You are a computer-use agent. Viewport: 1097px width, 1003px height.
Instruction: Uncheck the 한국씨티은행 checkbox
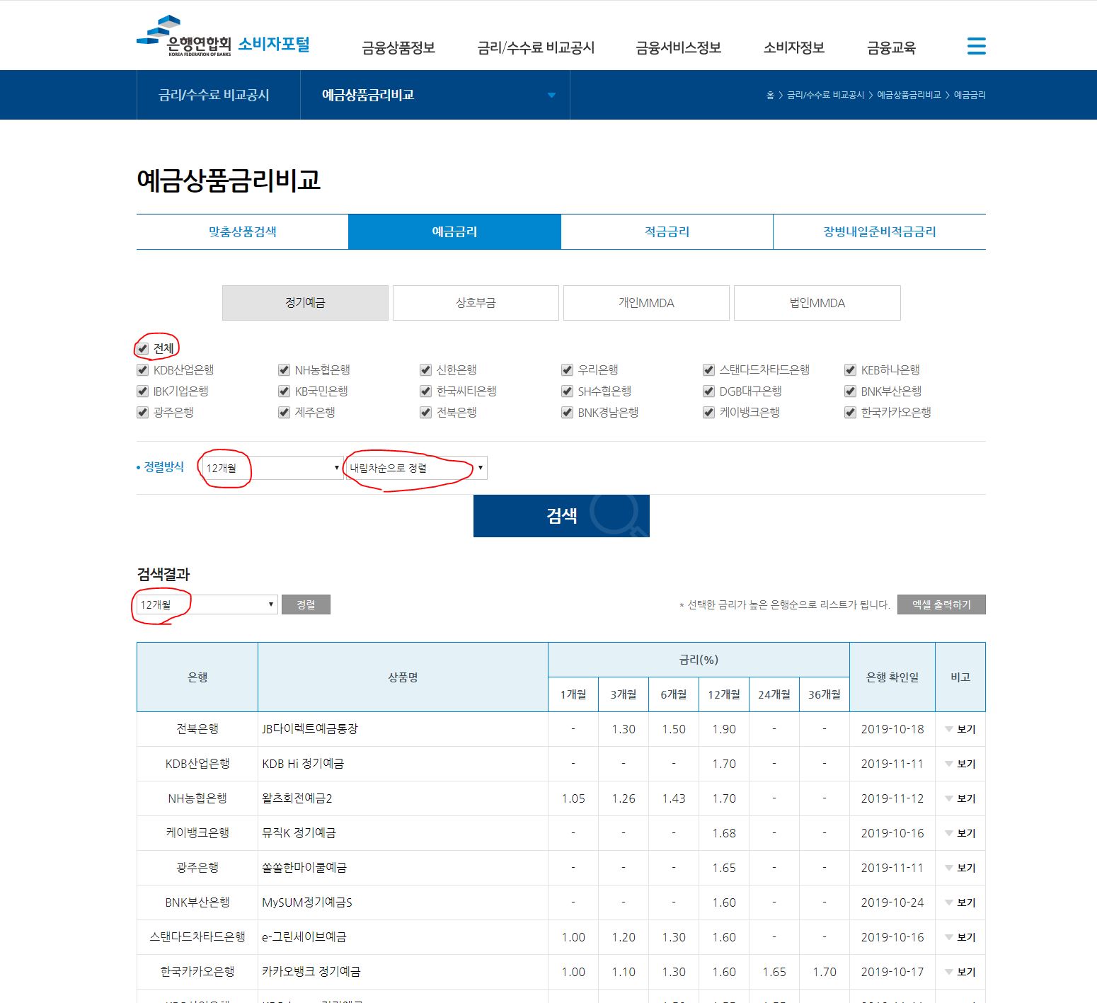pos(425,391)
